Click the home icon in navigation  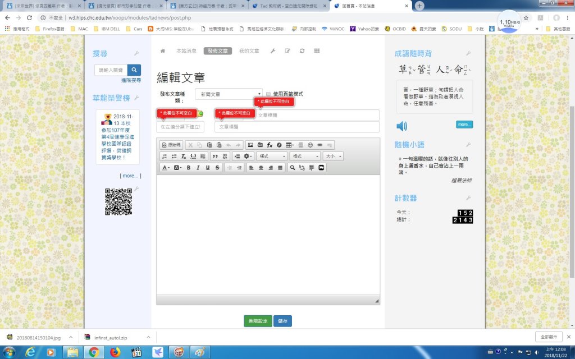[163, 50]
